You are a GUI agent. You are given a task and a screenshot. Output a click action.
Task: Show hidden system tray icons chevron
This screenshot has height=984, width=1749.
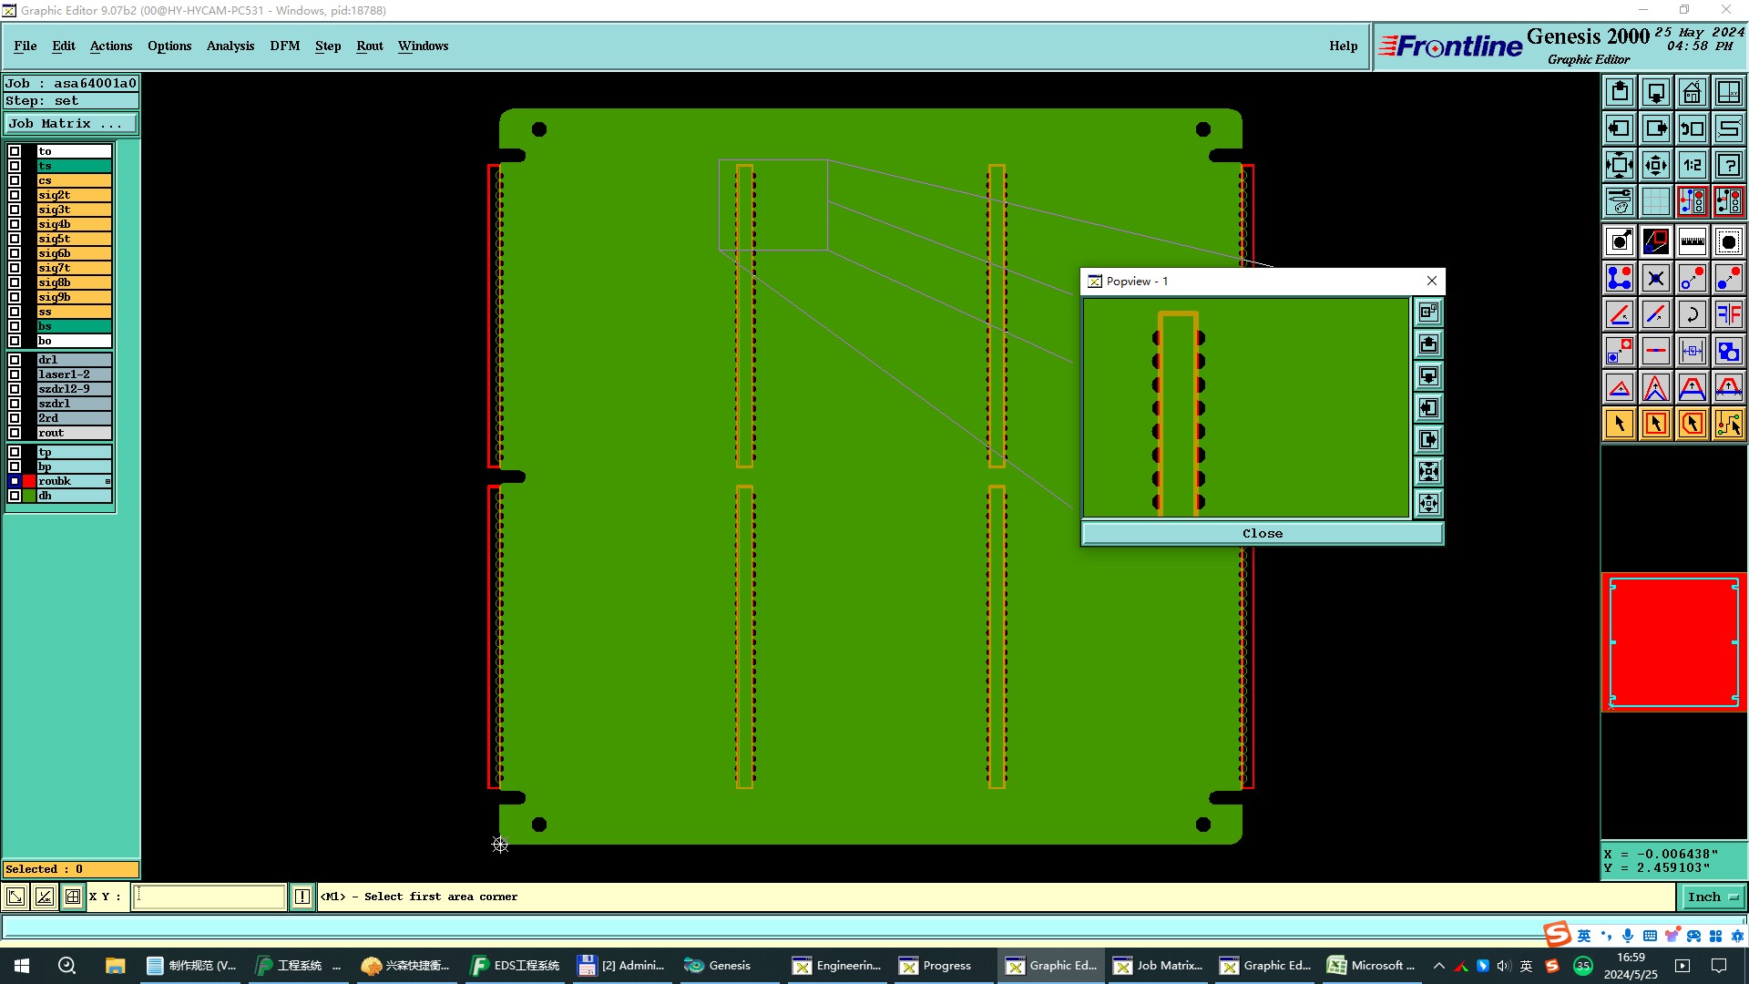point(1439,966)
